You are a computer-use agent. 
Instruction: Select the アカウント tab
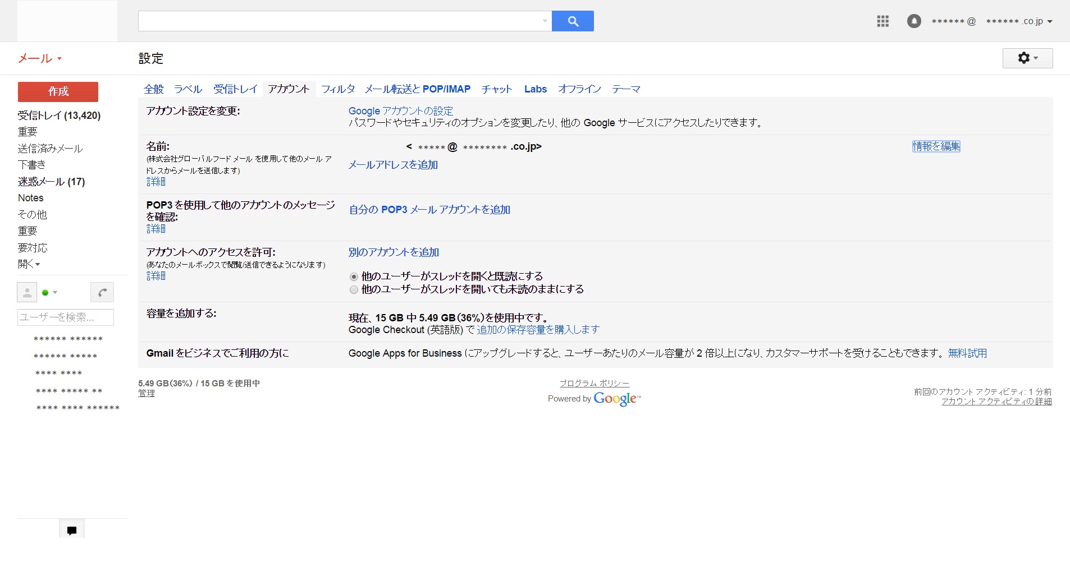pyautogui.click(x=289, y=89)
